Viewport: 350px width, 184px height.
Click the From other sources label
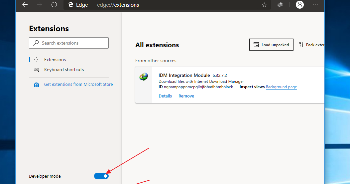156,61
